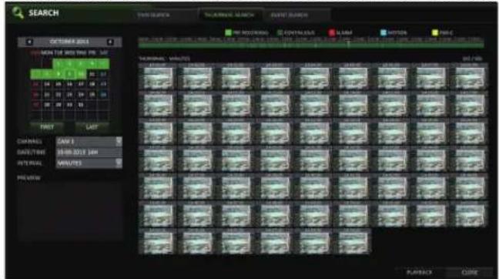The height and width of the screenshot is (279, 499).
Task: Select October 14 in the calendar
Action: pyautogui.click(x=47, y=85)
